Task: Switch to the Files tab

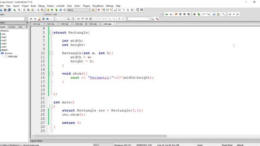Action: 20,27
